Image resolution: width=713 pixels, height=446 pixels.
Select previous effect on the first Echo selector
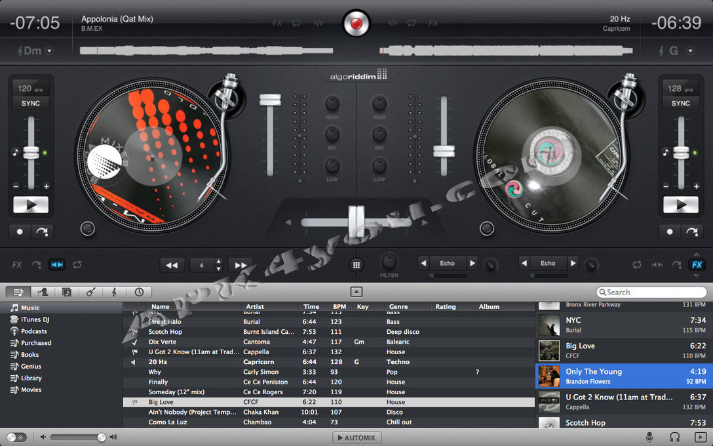click(x=424, y=263)
